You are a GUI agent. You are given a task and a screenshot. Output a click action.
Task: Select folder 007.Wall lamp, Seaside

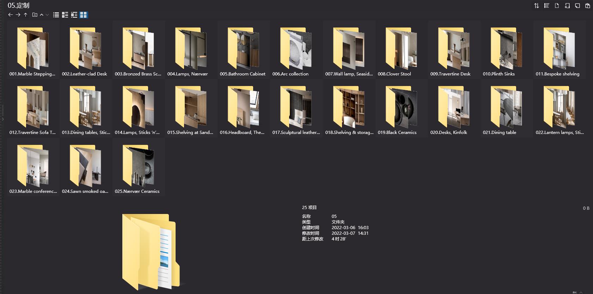pyautogui.click(x=349, y=49)
